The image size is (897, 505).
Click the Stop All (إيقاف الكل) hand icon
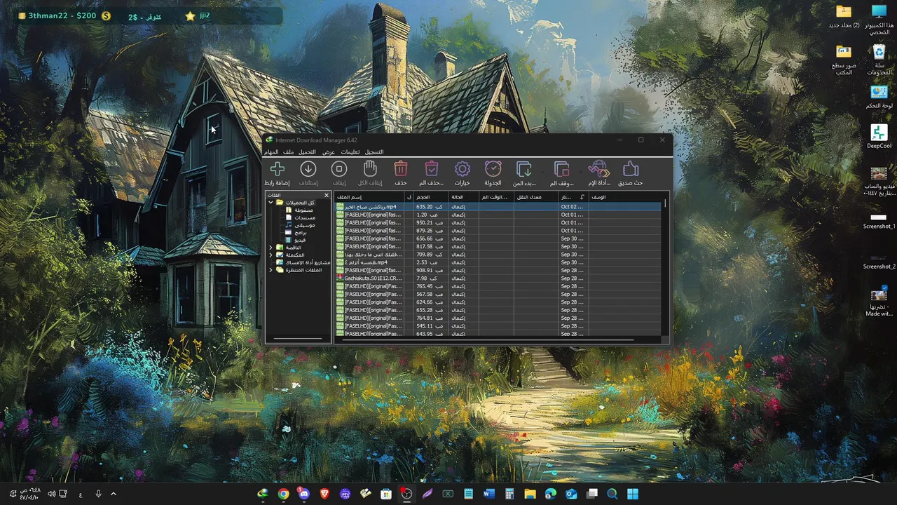tap(370, 169)
